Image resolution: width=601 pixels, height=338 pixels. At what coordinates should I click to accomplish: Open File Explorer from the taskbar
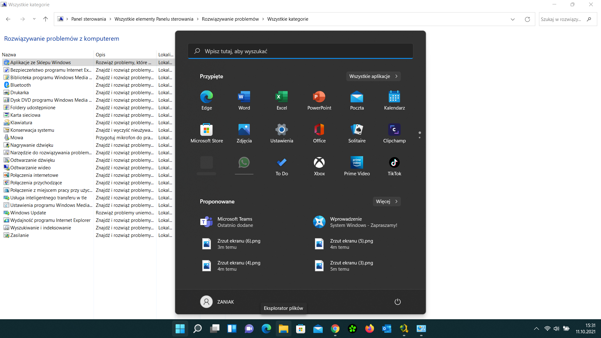[x=284, y=329]
